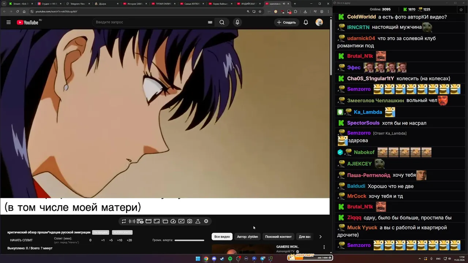Image resolution: width=468 pixels, height=263 pixels.
Task: Click the eye-view icon in the player toolbar
Action: 140,221
